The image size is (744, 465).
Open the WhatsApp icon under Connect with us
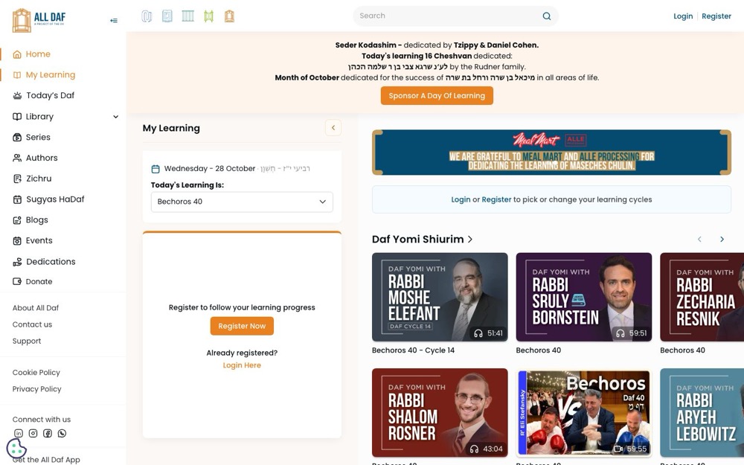click(x=62, y=433)
